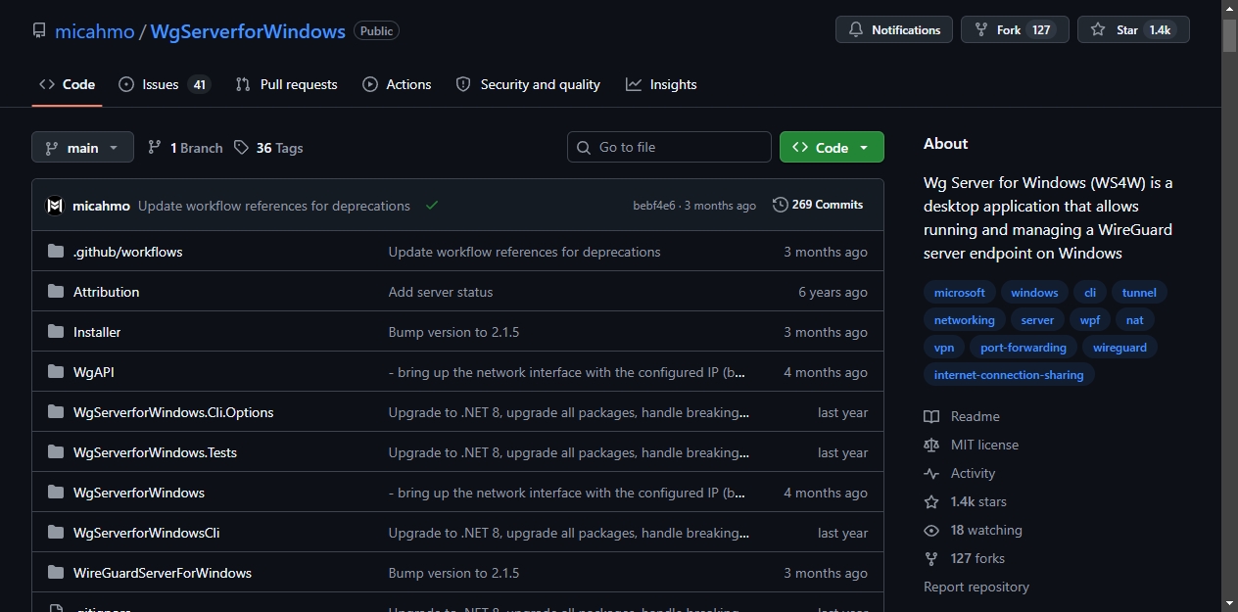Open the Insights tab

click(662, 84)
